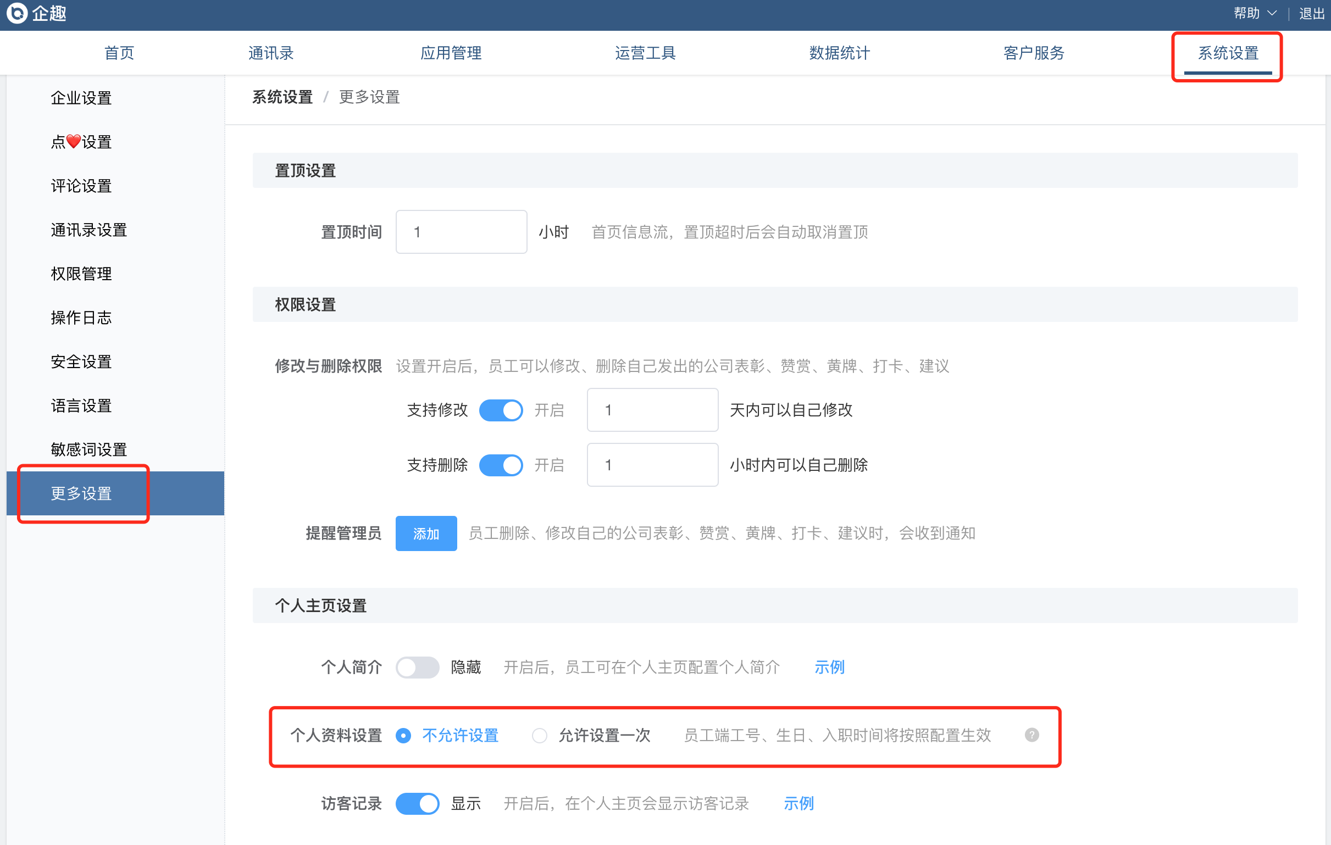Click the question mark help icon
1331x845 pixels.
(1031, 735)
